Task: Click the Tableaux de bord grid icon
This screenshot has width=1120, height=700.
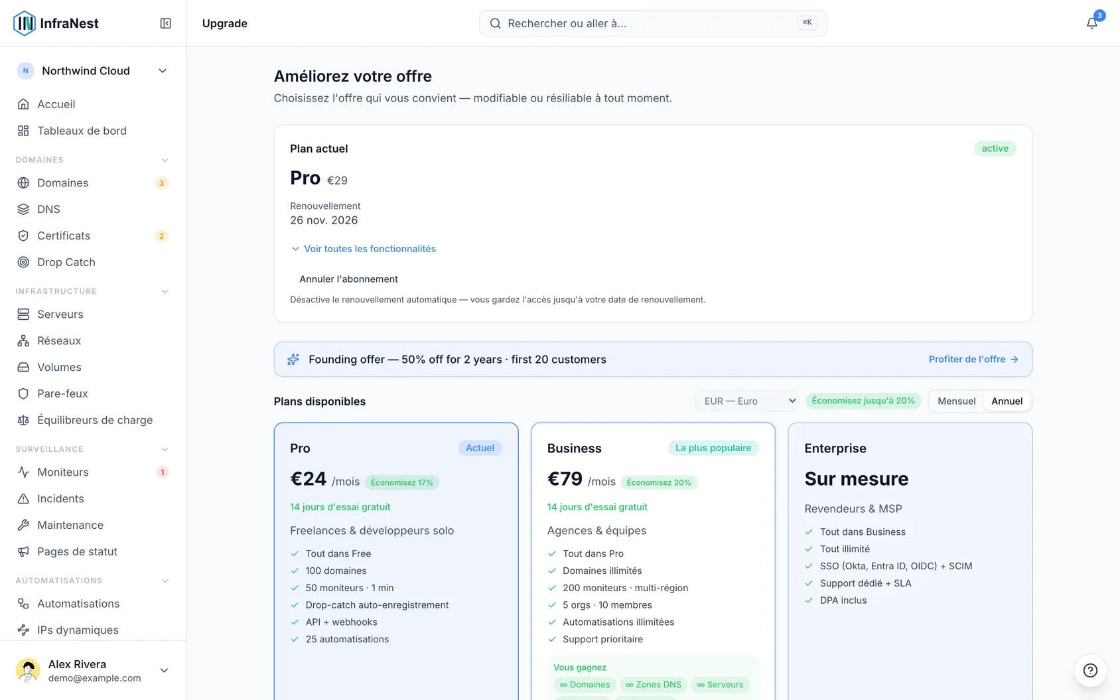Action: point(23,131)
